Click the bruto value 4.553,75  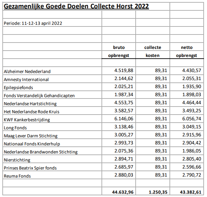click(124, 103)
